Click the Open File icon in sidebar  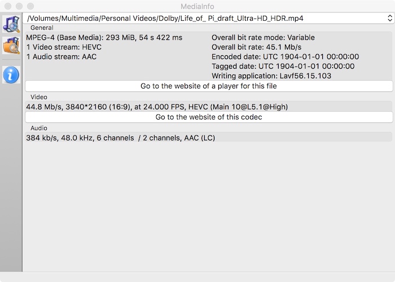(11, 24)
